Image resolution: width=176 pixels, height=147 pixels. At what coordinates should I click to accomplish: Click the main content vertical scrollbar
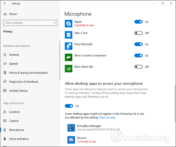pos(175,104)
